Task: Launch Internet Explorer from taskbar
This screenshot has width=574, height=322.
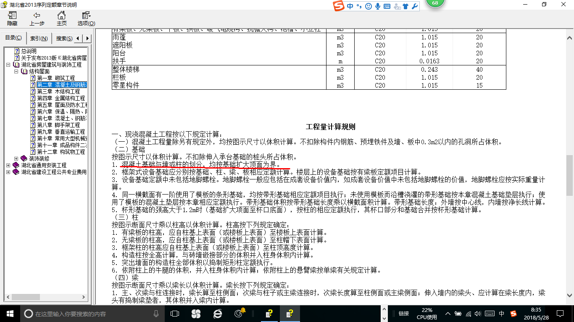Action: (217, 313)
